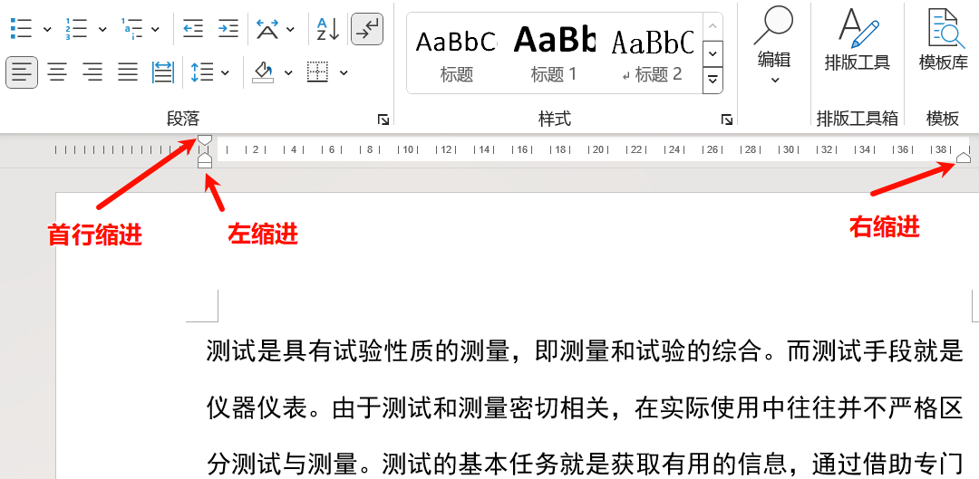This screenshot has width=979, height=479.
Task: Click the bullet list icon
Action: pyautogui.click(x=21, y=29)
